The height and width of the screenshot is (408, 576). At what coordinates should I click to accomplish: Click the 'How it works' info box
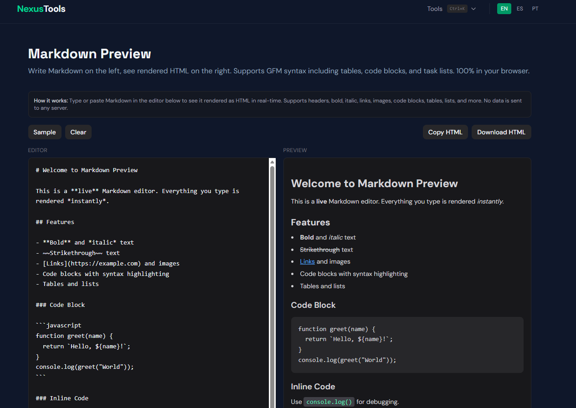(280, 104)
